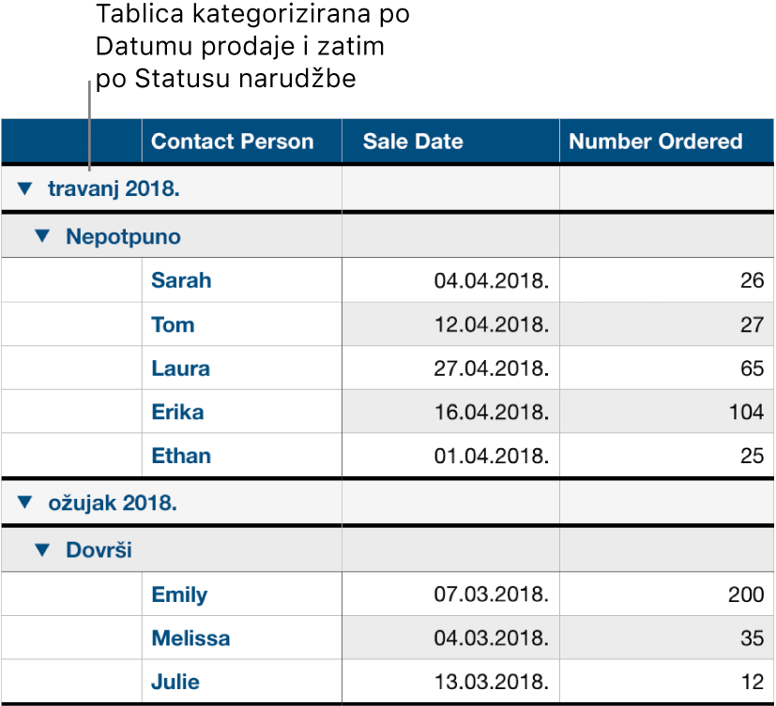776x706 pixels.
Task: Select the name Ethan in the table
Action: [180, 456]
